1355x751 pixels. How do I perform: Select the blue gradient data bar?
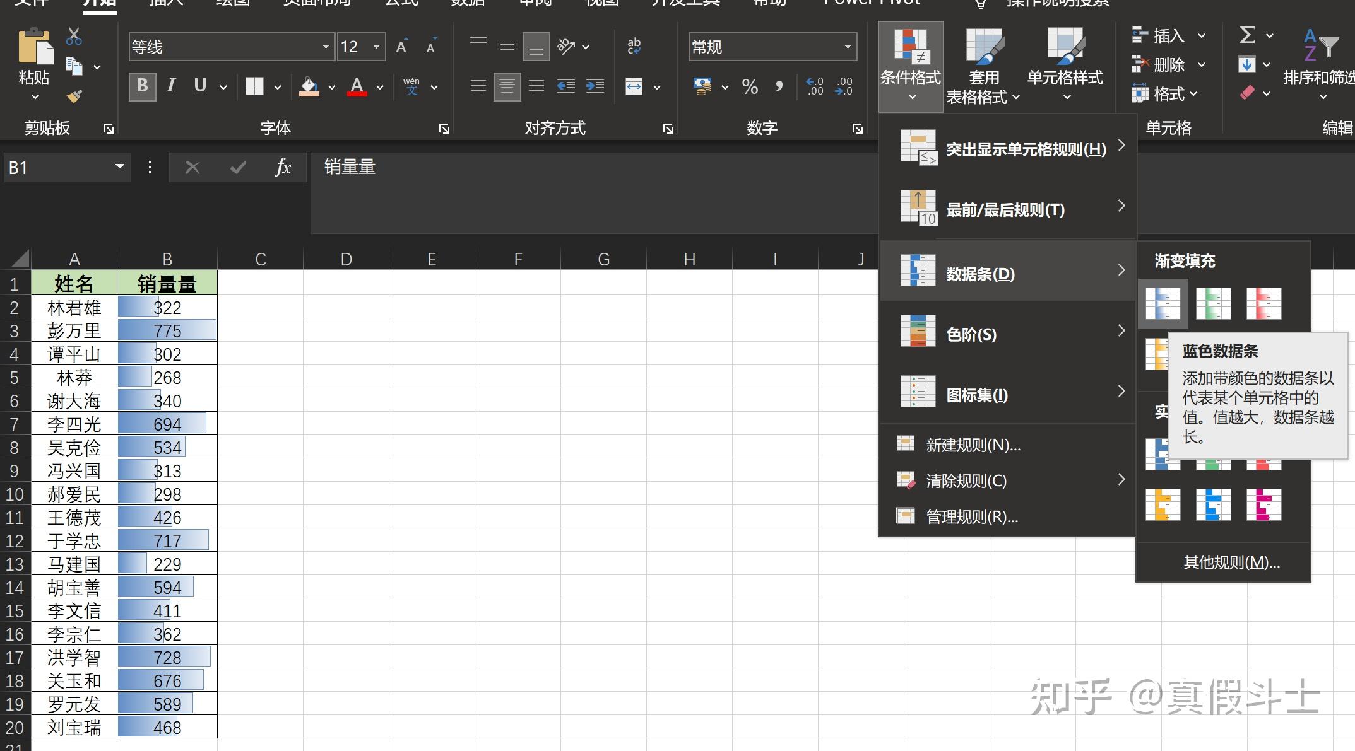pyautogui.click(x=1163, y=304)
